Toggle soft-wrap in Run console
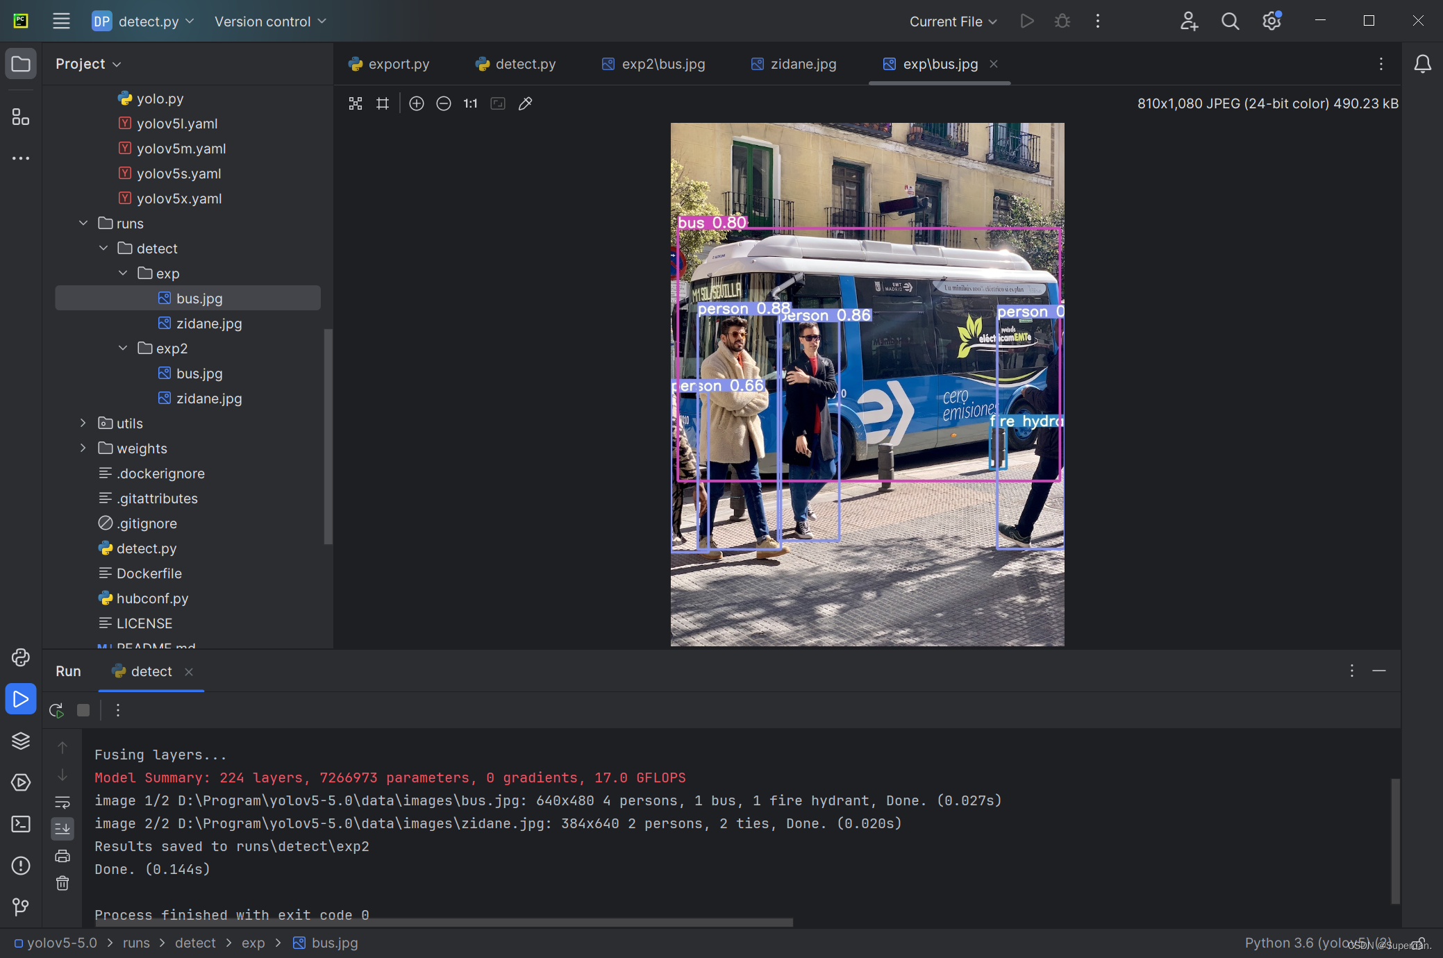This screenshot has height=958, width=1443. 62,802
